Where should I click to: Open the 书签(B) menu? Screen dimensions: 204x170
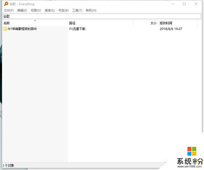63,10
